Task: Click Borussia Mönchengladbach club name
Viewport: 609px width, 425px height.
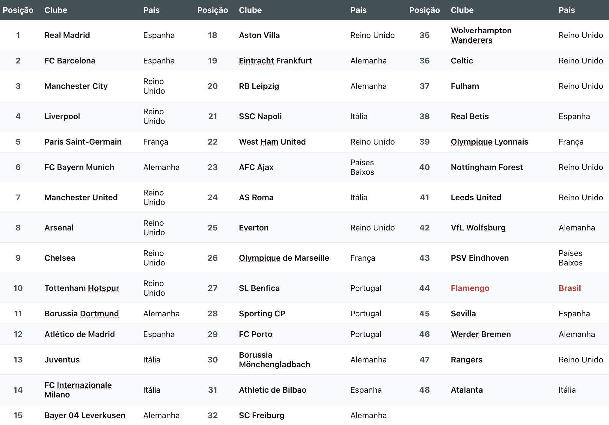Action: tap(275, 360)
